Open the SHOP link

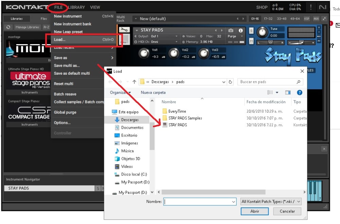(262, 7)
